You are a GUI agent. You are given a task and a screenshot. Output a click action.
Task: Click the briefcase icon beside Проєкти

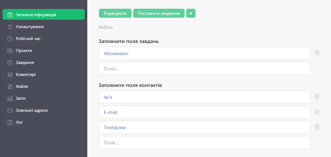click(10, 51)
